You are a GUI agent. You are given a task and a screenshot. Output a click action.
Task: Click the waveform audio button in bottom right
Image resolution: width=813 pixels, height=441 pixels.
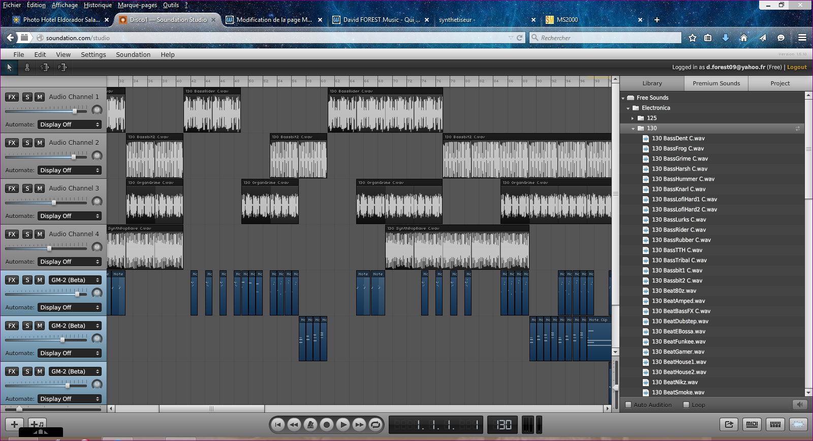pyautogui.click(x=799, y=424)
